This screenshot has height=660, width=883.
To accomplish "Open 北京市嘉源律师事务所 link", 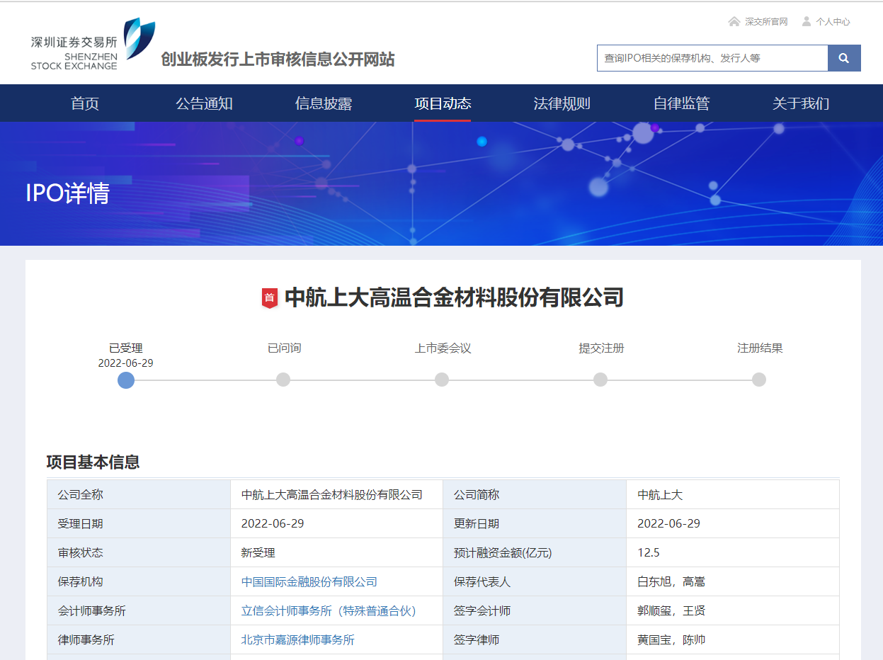I will (298, 640).
